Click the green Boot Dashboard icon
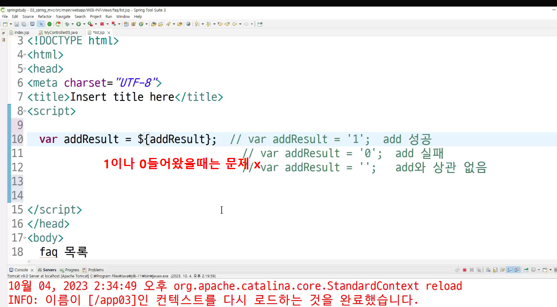The height and width of the screenshot is (307, 557). (49, 24)
